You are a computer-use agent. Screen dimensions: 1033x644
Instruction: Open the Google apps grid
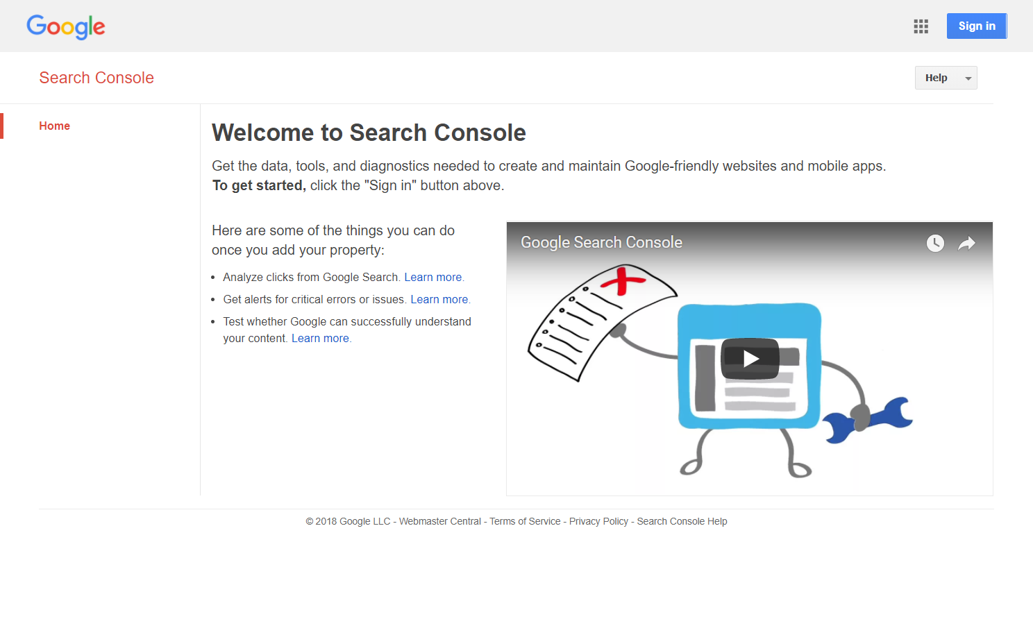pos(921,26)
